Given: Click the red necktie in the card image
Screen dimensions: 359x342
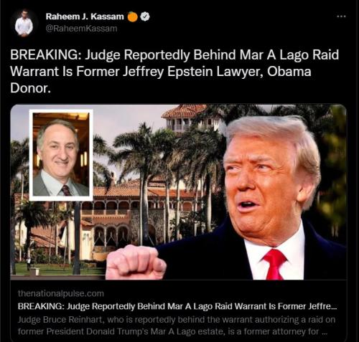Looking at the screenshot, I should tap(274, 264).
